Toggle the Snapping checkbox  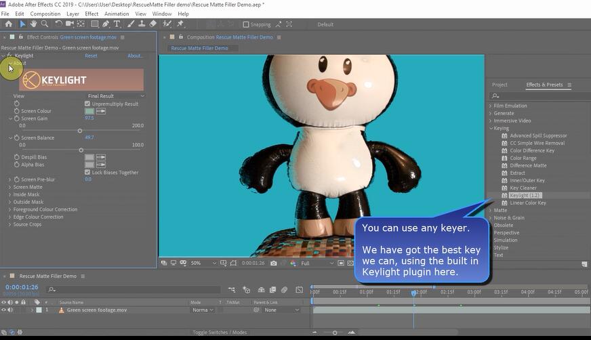coord(246,24)
